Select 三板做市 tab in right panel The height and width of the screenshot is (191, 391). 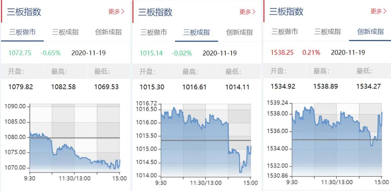(x=285, y=32)
